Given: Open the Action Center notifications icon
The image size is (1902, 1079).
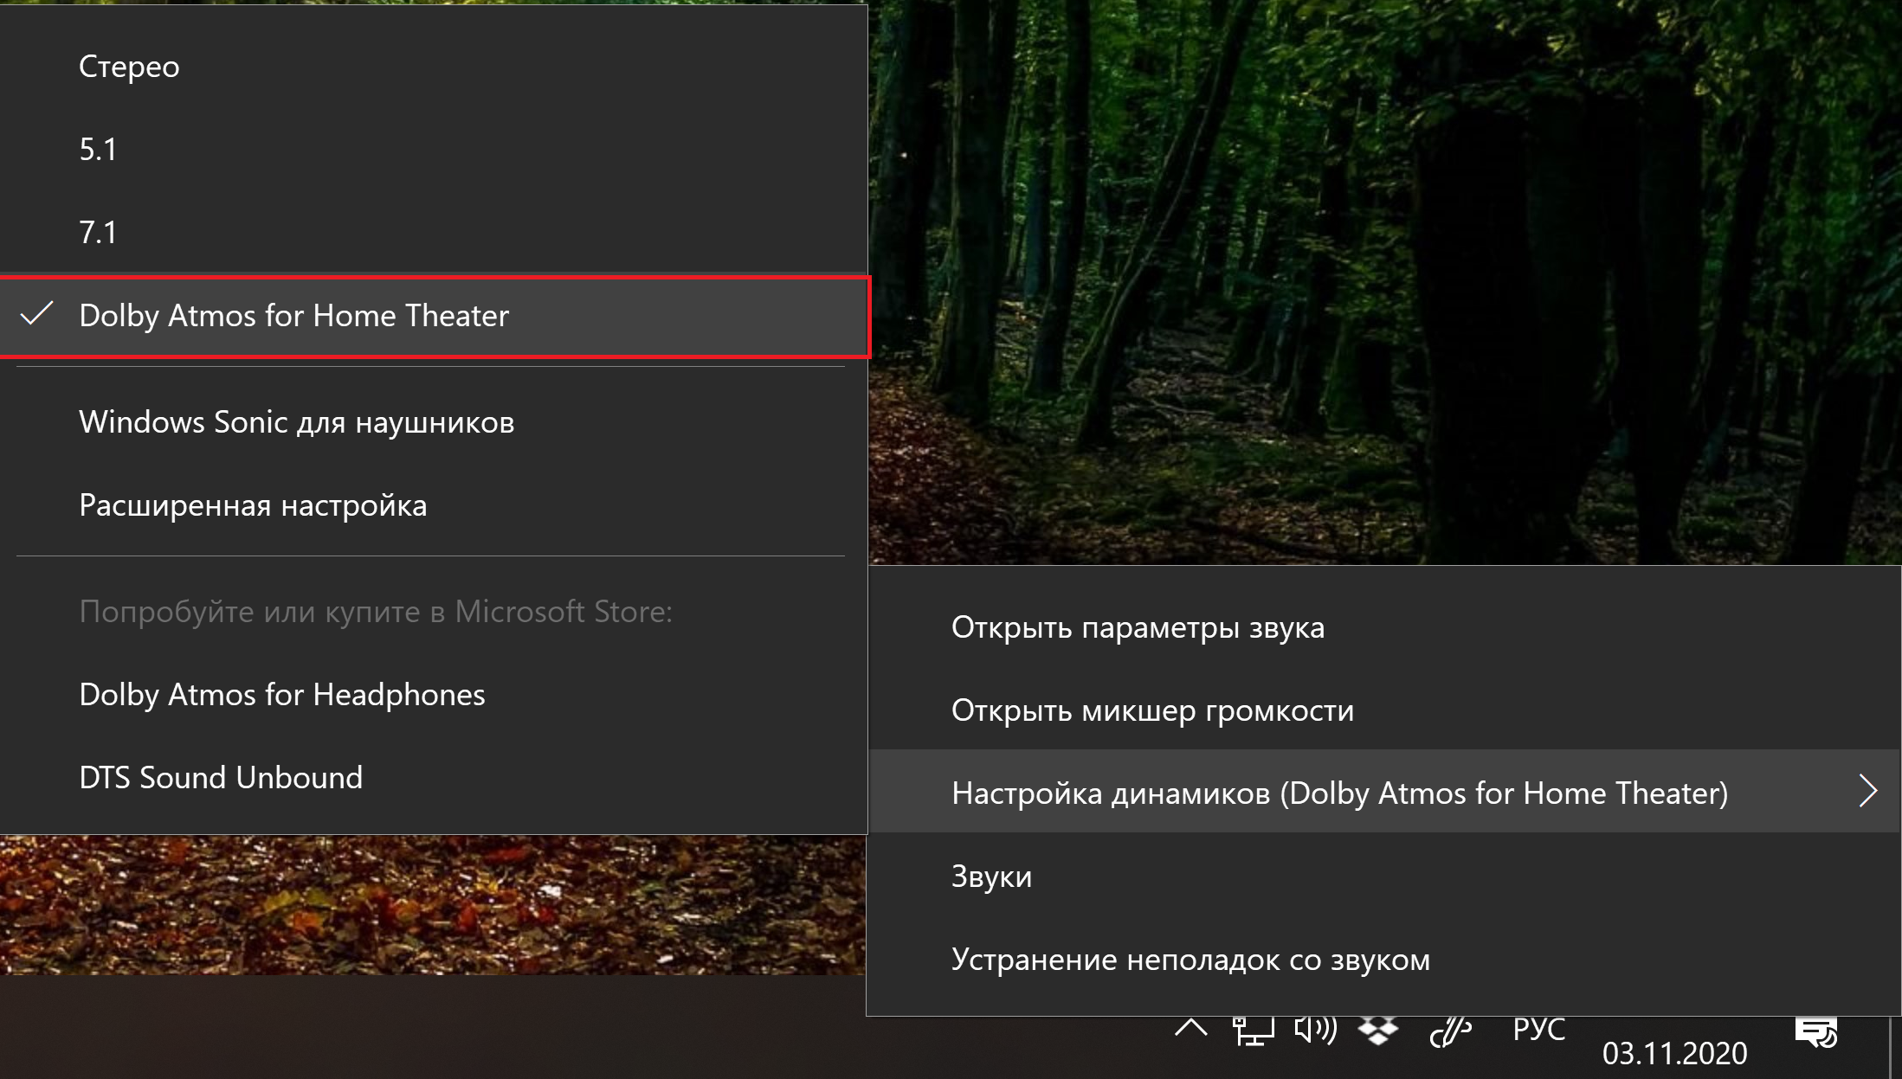Looking at the screenshot, I should (x=1816, y=1032).
